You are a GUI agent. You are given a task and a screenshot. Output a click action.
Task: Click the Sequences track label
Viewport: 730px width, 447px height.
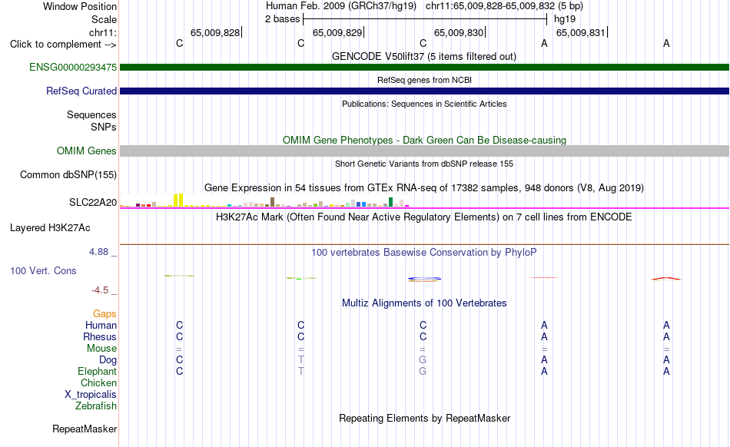pos(91,114)
